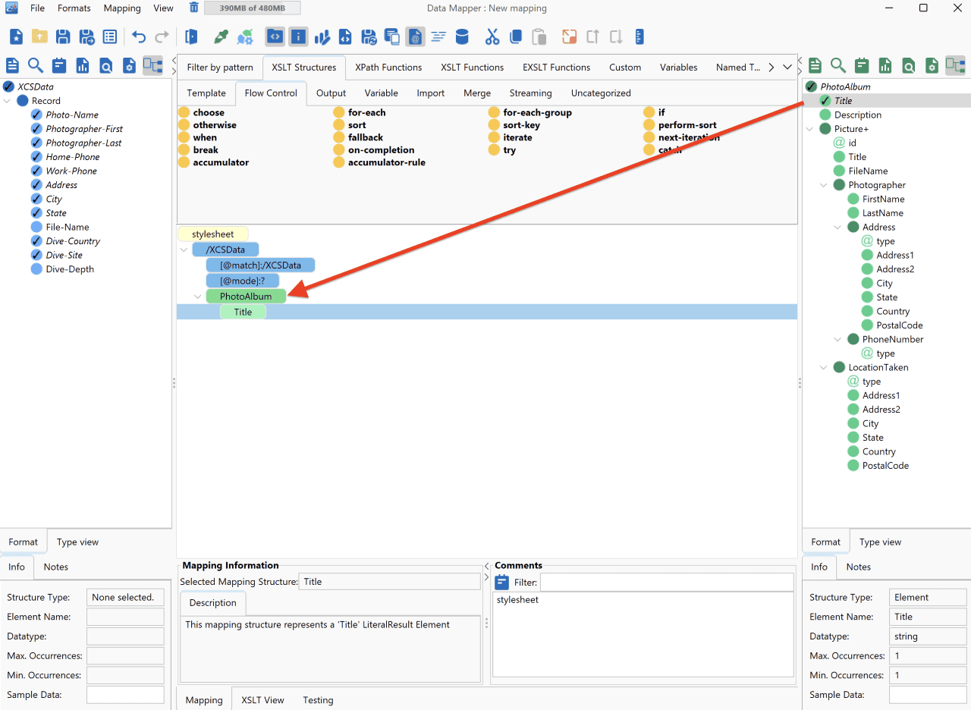Select the unchecked File-Name source field
This screenshot has width=971, height=710.
(67, 227)
